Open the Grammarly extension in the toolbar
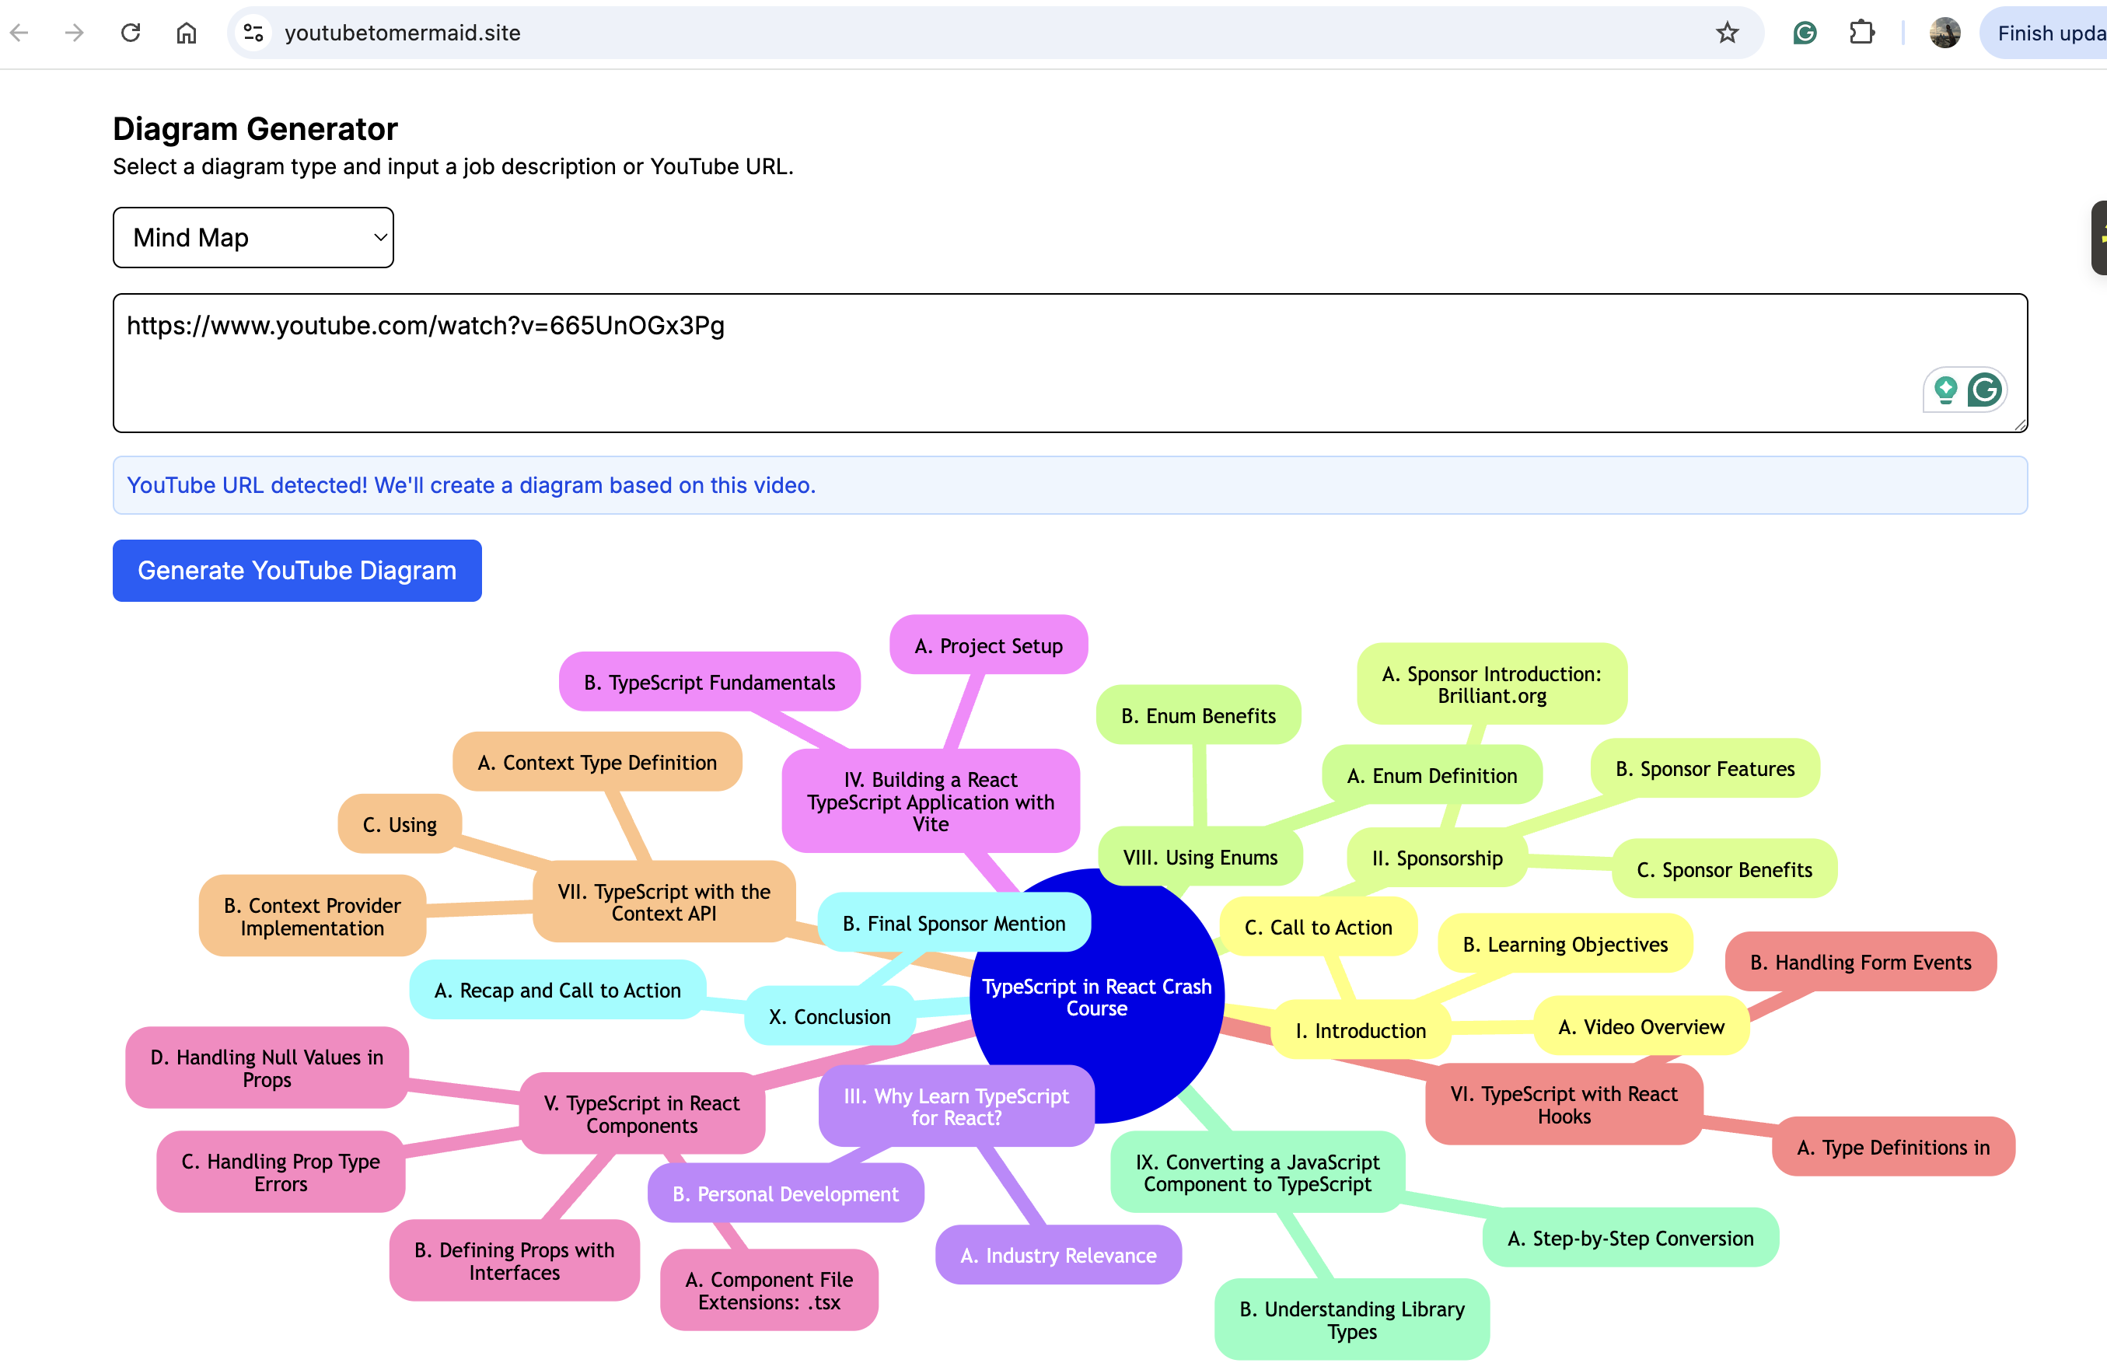The image size is (2107, 1370). click(1805, 33)
